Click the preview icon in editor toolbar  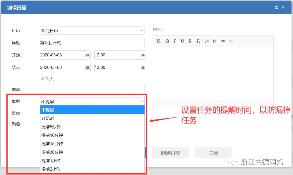(x=159, y=41)
